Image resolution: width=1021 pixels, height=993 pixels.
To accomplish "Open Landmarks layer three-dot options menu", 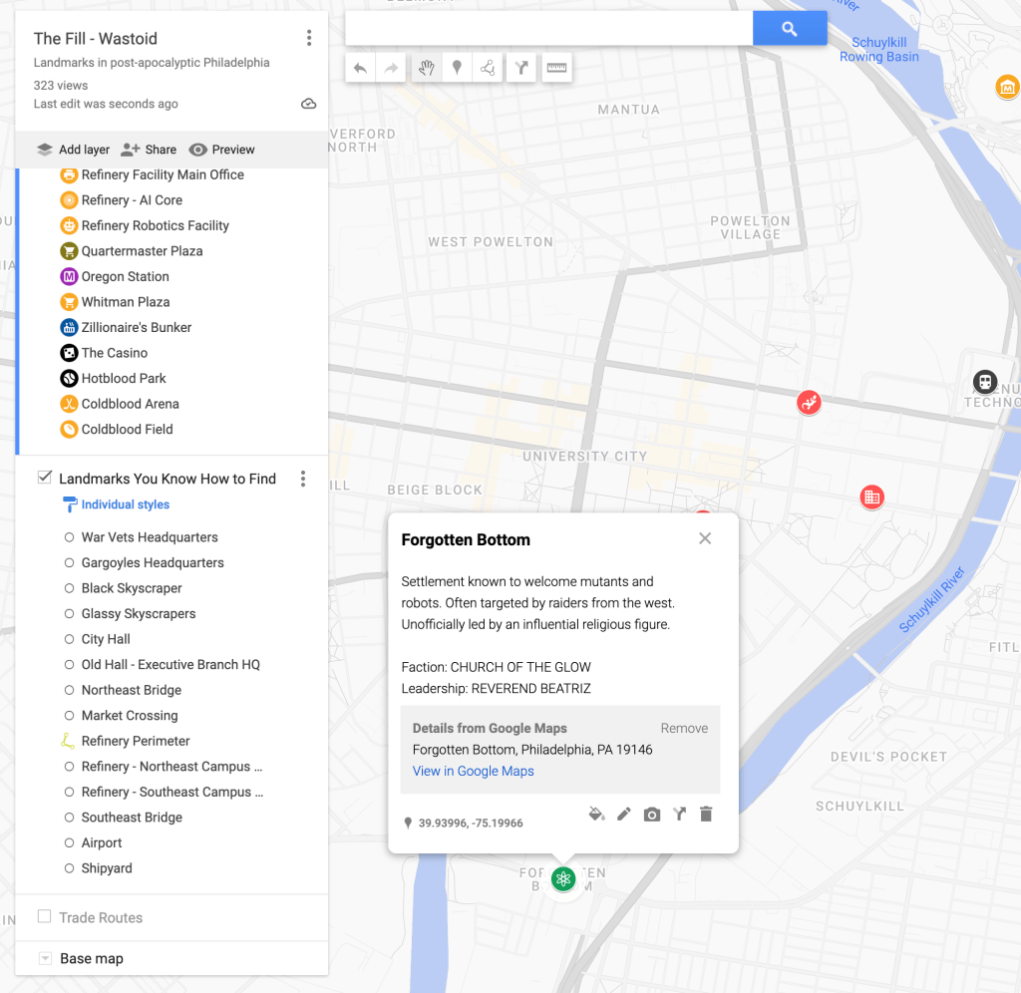I will coord(303,479).
